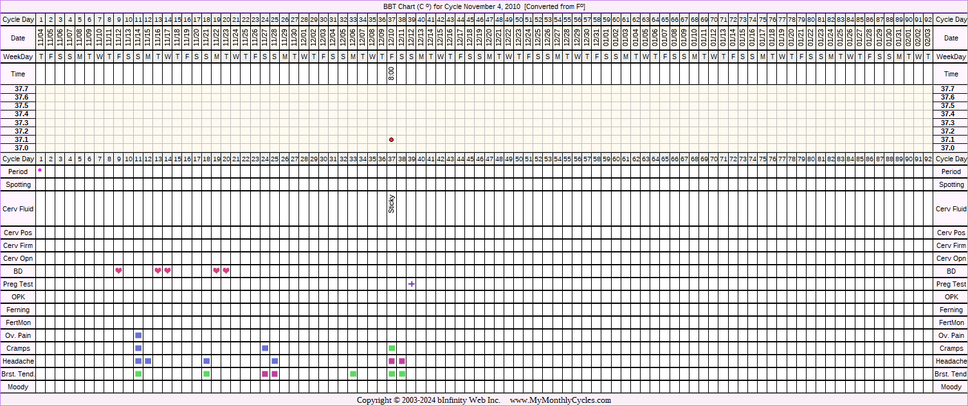Select Brst. Tend. green marker on day 33

(x=352, y=374)
